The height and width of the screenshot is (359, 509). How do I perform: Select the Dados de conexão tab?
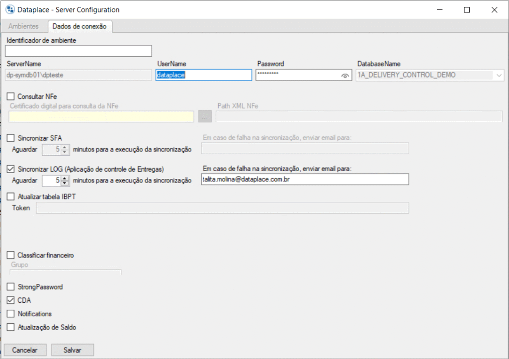point(80,26)
